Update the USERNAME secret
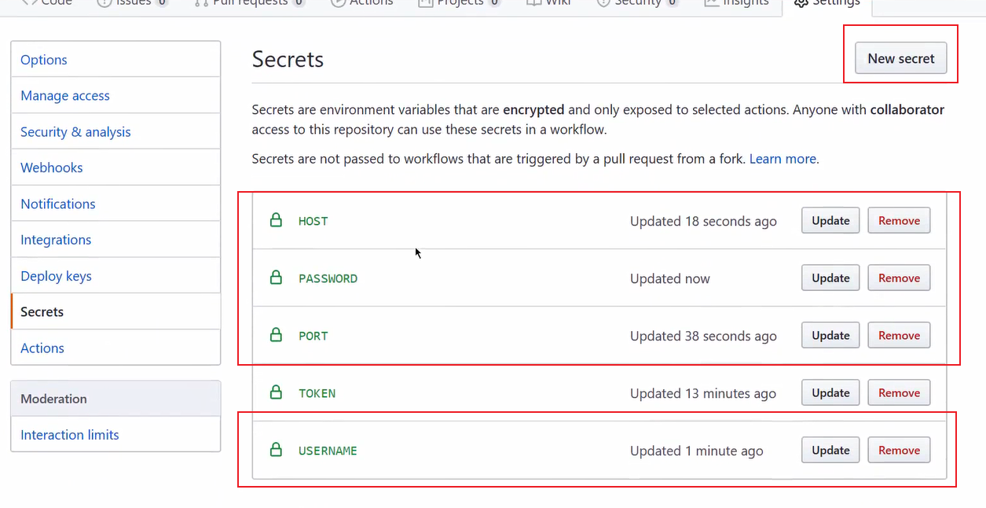 point(830,451)
